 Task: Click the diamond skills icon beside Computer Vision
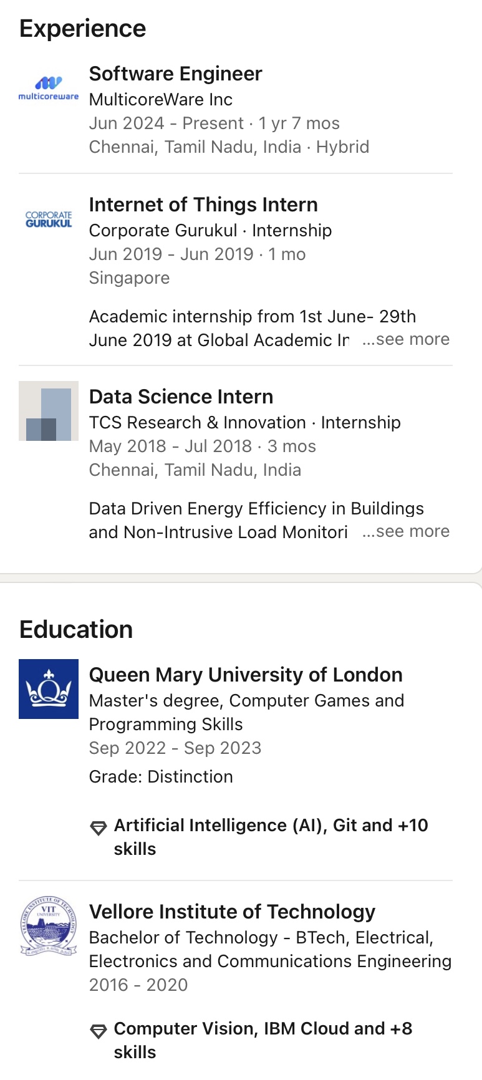pyautogui.click(x=99, y=1031)
